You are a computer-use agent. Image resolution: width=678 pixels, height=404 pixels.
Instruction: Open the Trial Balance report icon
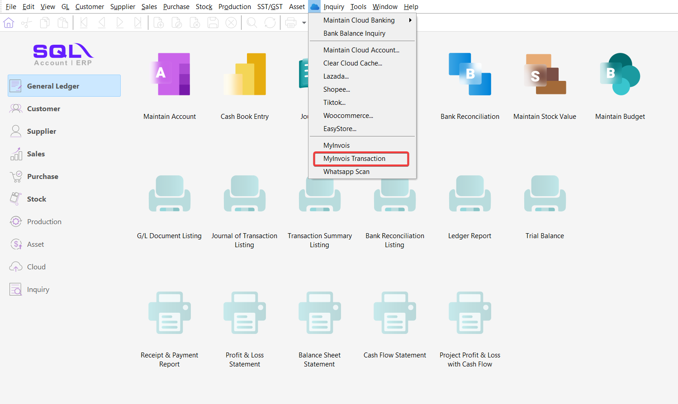tap(545, 194)
